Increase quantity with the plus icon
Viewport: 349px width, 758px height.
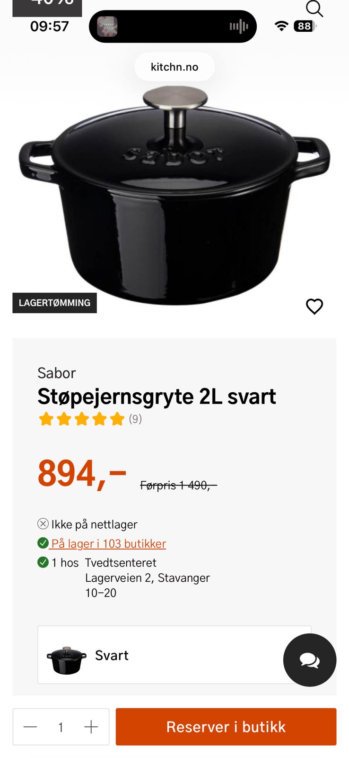coord(91,727)
